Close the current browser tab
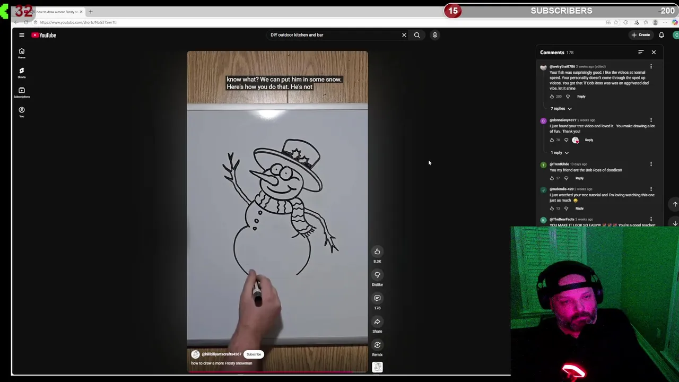The height and width of the screenshot is (382, 679). click(x=81, y=12)
